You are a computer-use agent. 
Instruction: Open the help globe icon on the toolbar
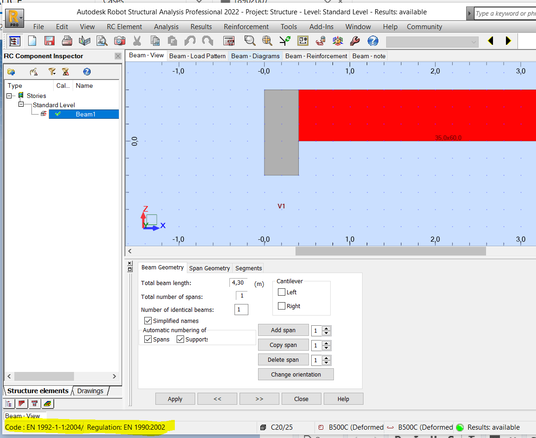point(373,41)
